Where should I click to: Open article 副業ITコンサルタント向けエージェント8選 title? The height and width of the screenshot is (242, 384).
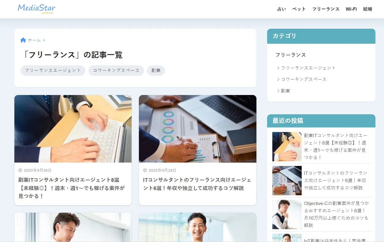(72, 188)
